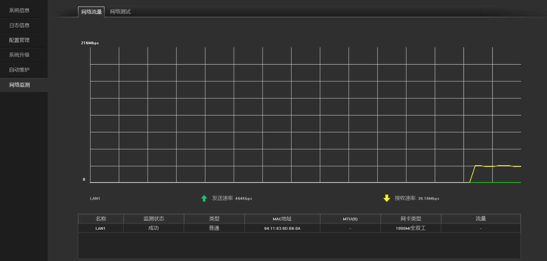Click the MAC address 64:11:83:8D:B6:0A cell

[282, 228]
